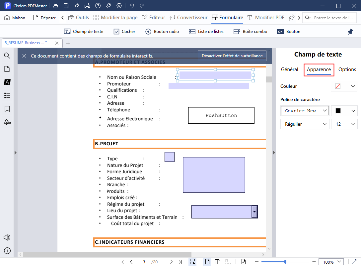The image size is (361, 266).
Task: Expand more tabs with the right chevron
Action: 299,18
